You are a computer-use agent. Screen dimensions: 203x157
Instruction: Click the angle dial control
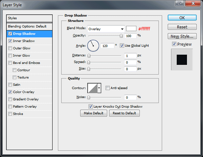[93, 46]
